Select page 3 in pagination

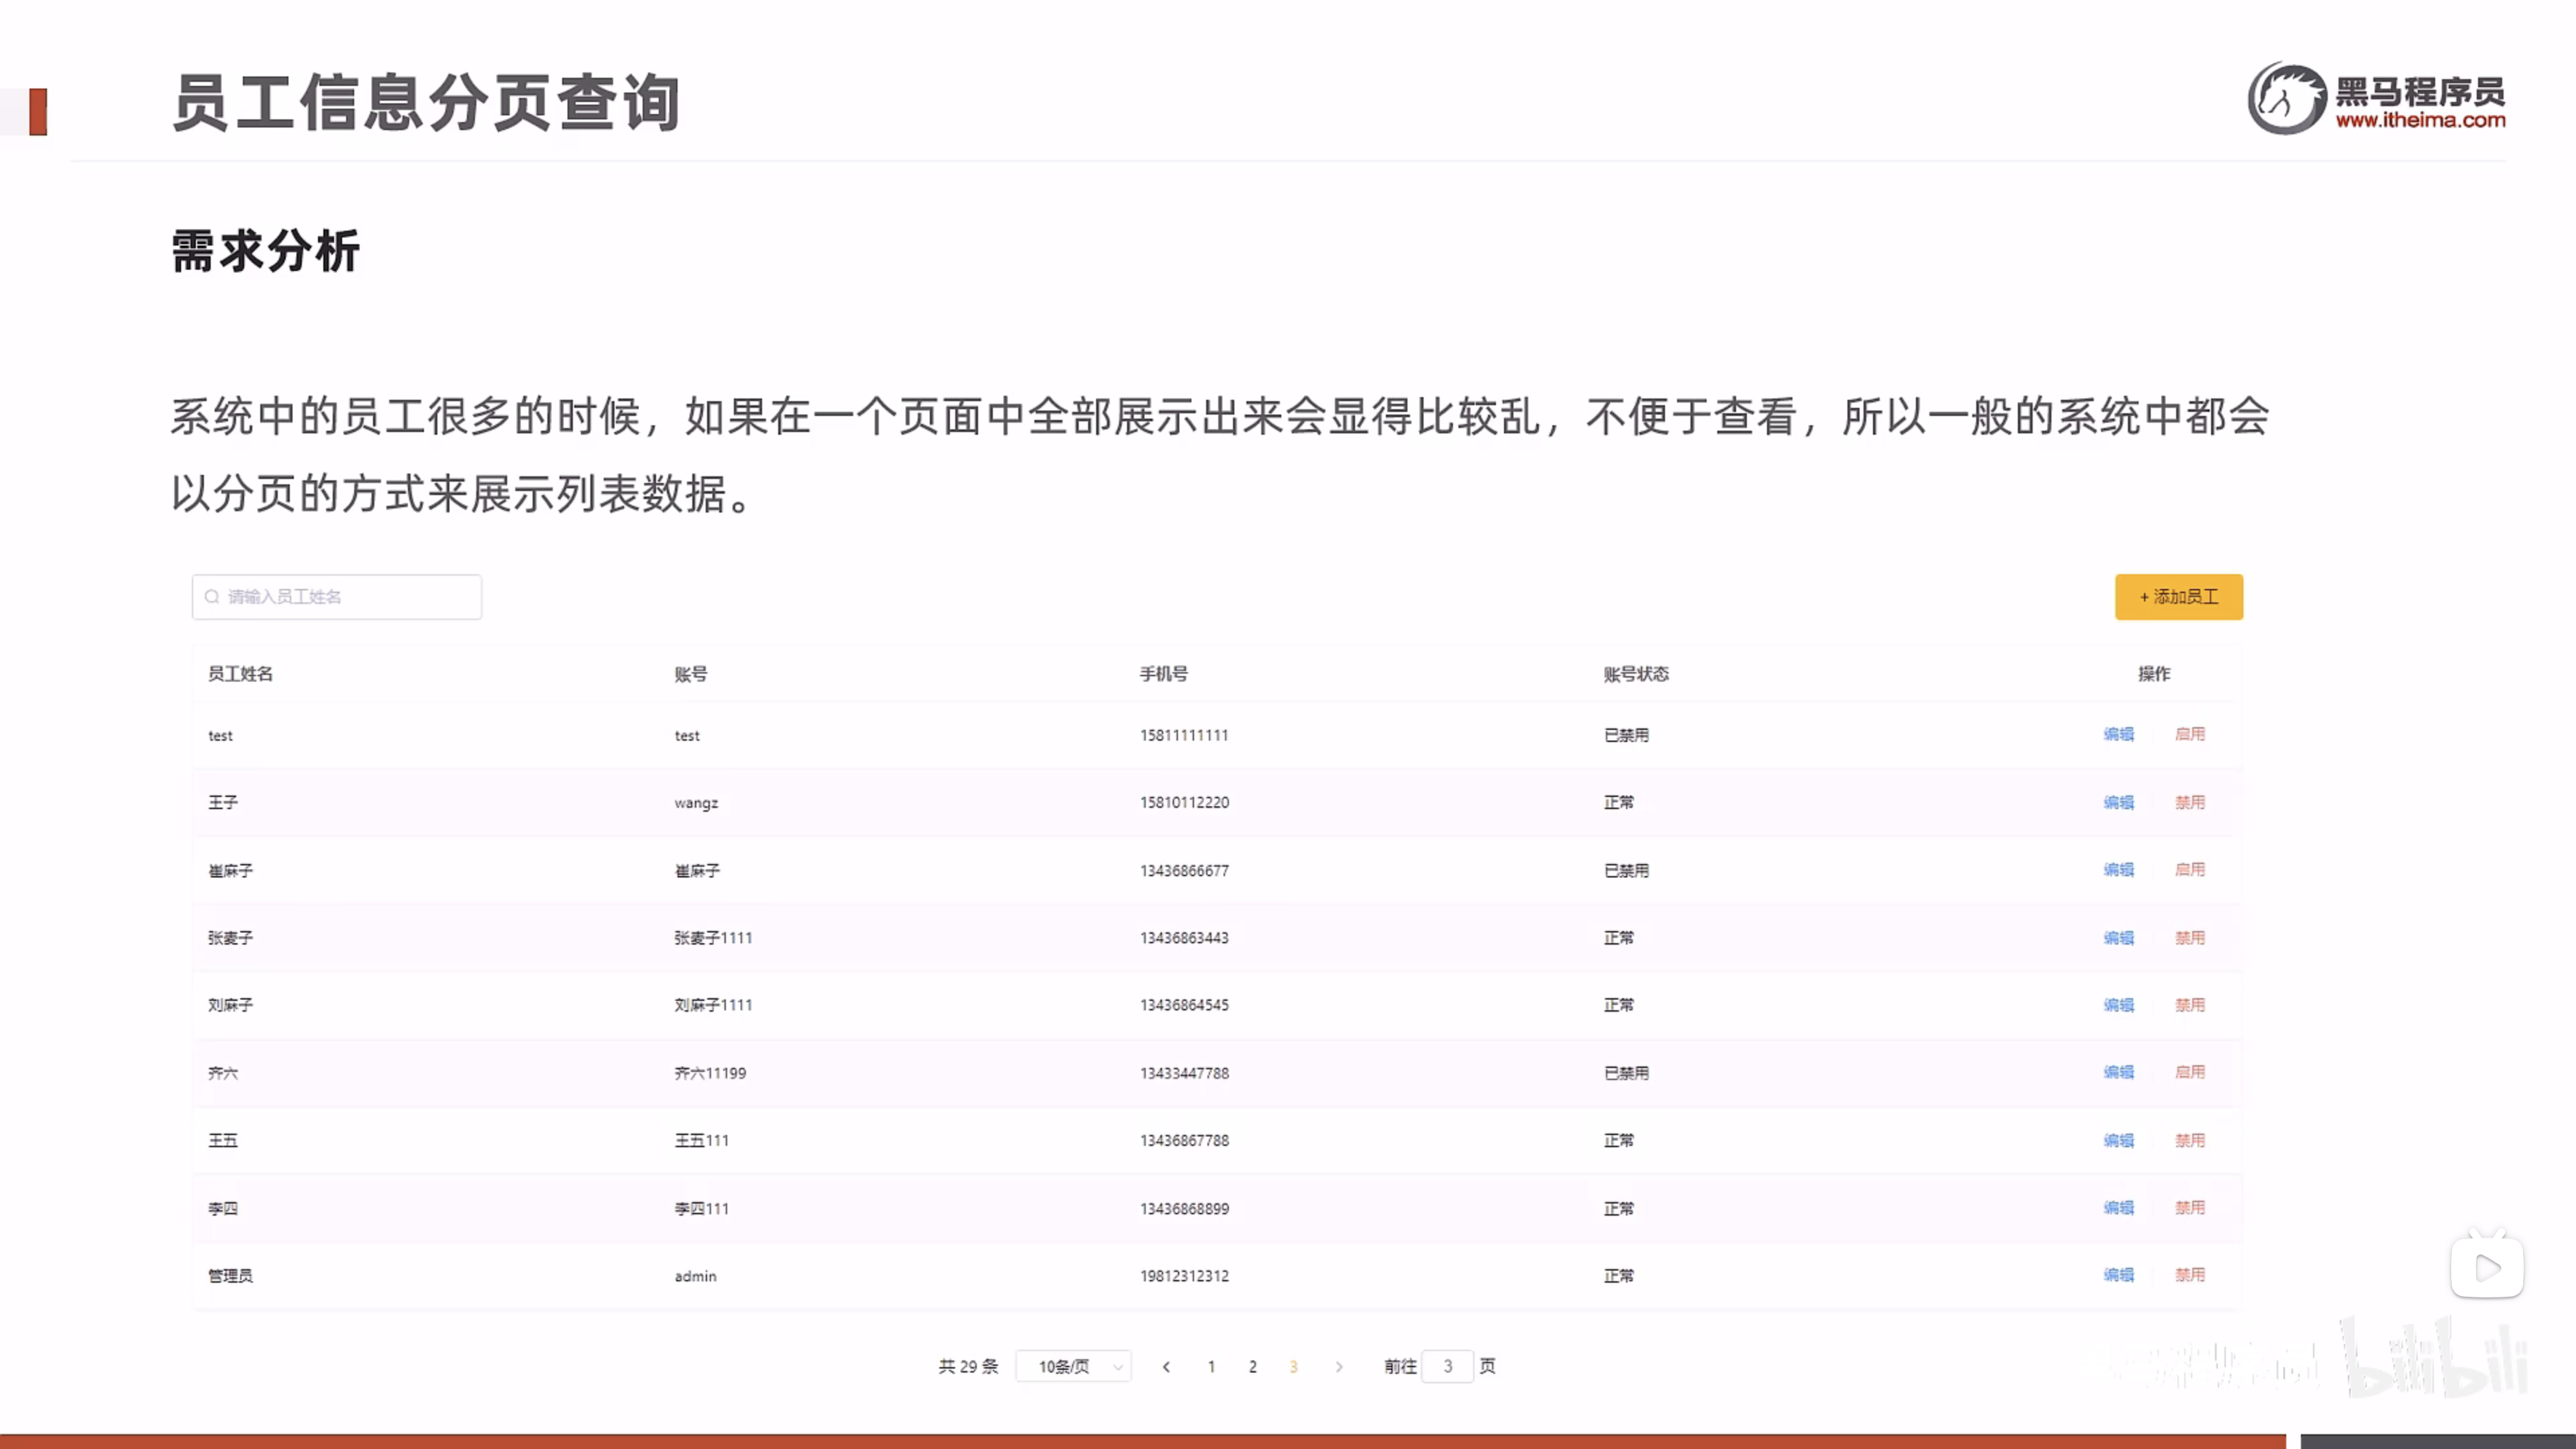pyautogui.click(x=1293, y=1366)
